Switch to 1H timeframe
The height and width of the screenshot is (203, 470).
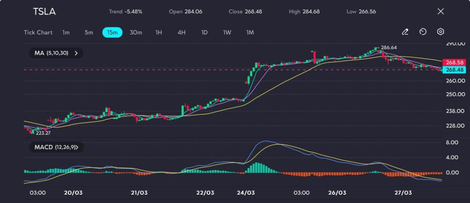159,33
